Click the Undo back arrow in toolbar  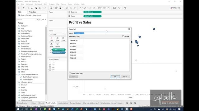click(x=24, y=8)
